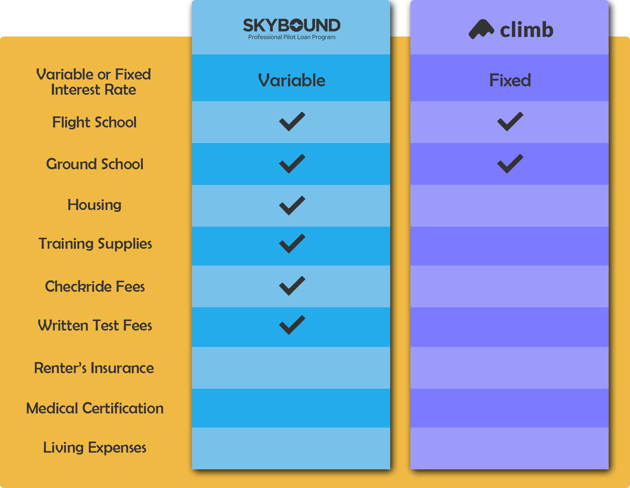630x488 pixels.
Task: Click 'Professional Pilot Loan Program' subtitle
Action: 292,37
